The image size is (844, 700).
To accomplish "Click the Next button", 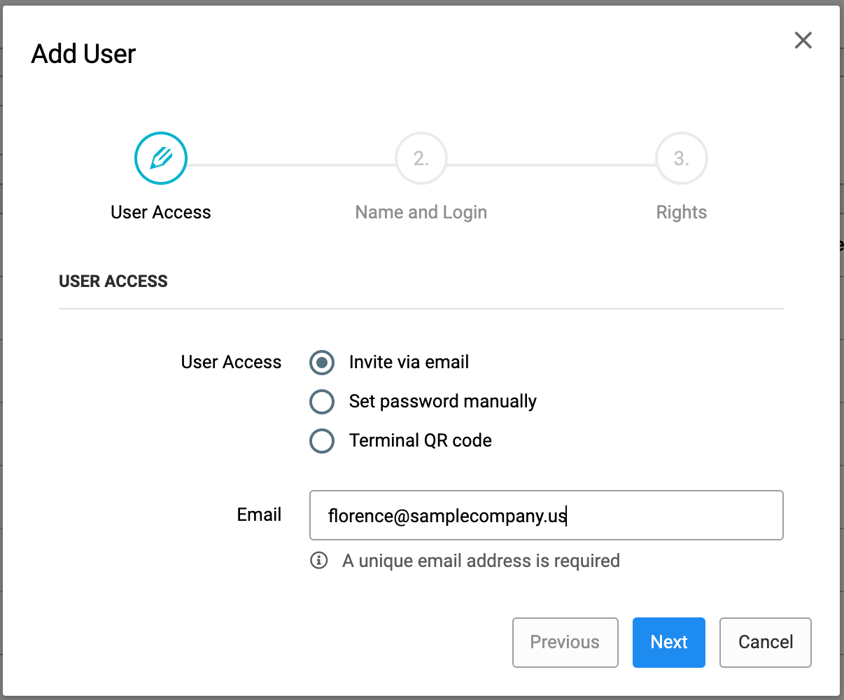I will coord(669,643).
